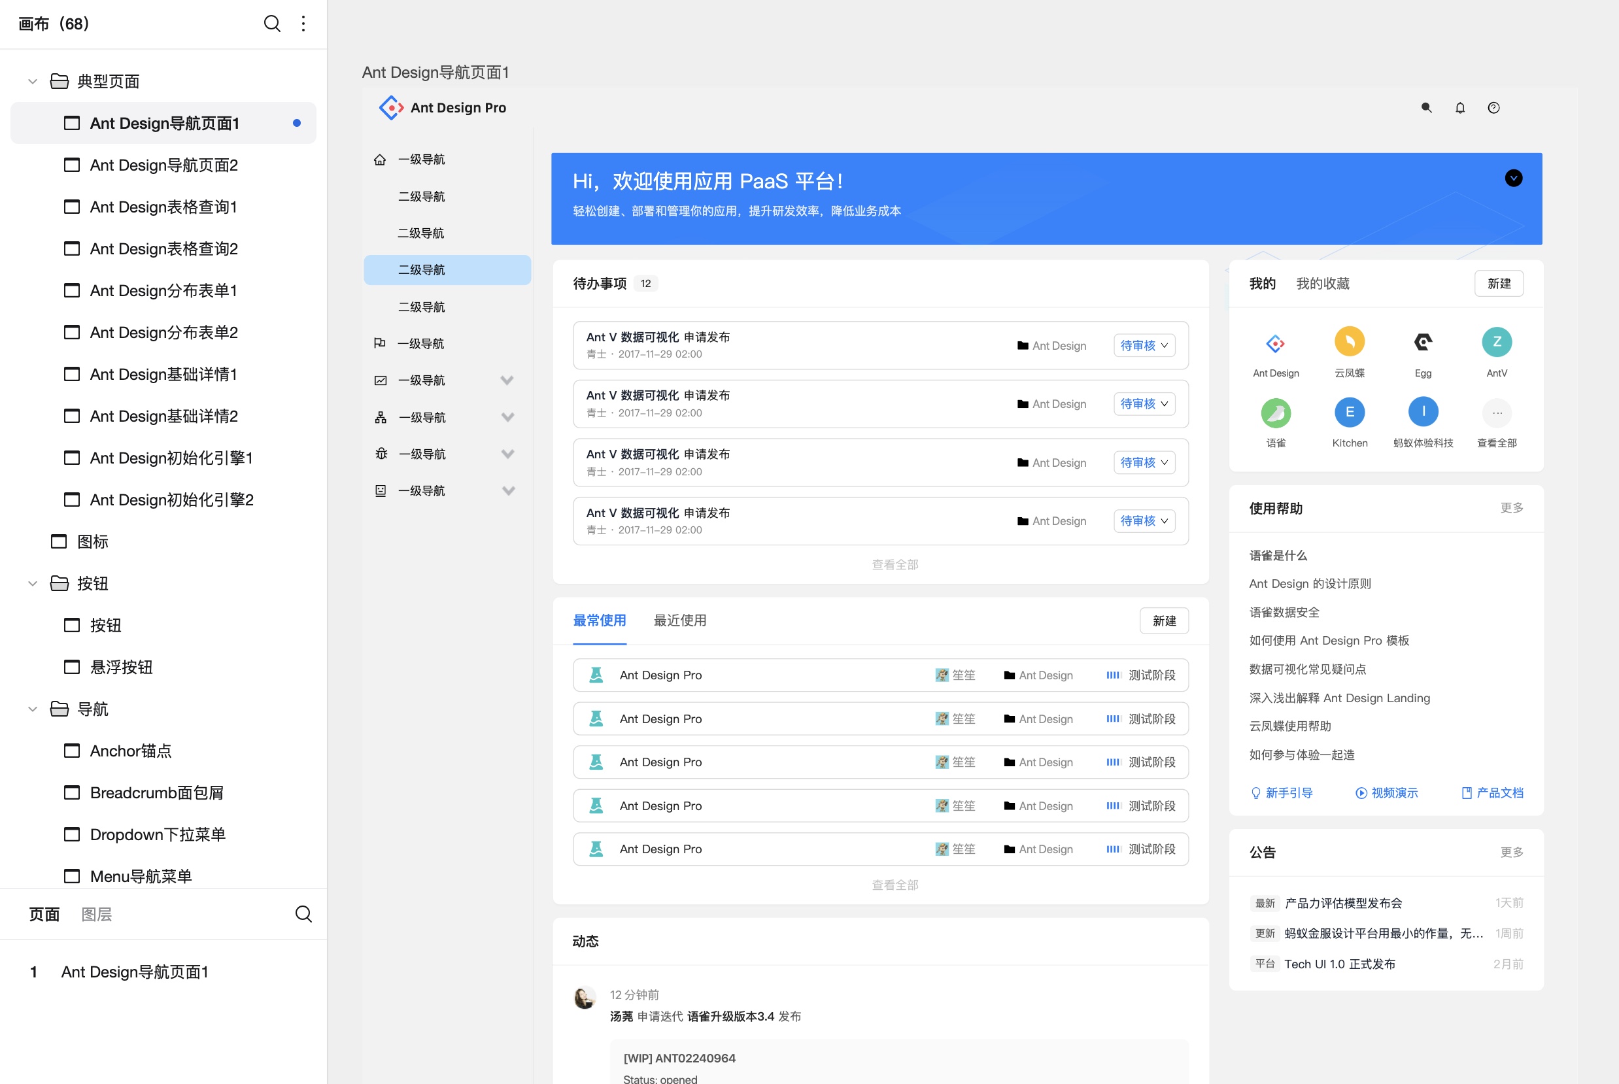Select the highlighted 二级导航 menu item
The image size is (1619, 1084).
(447, 269)
